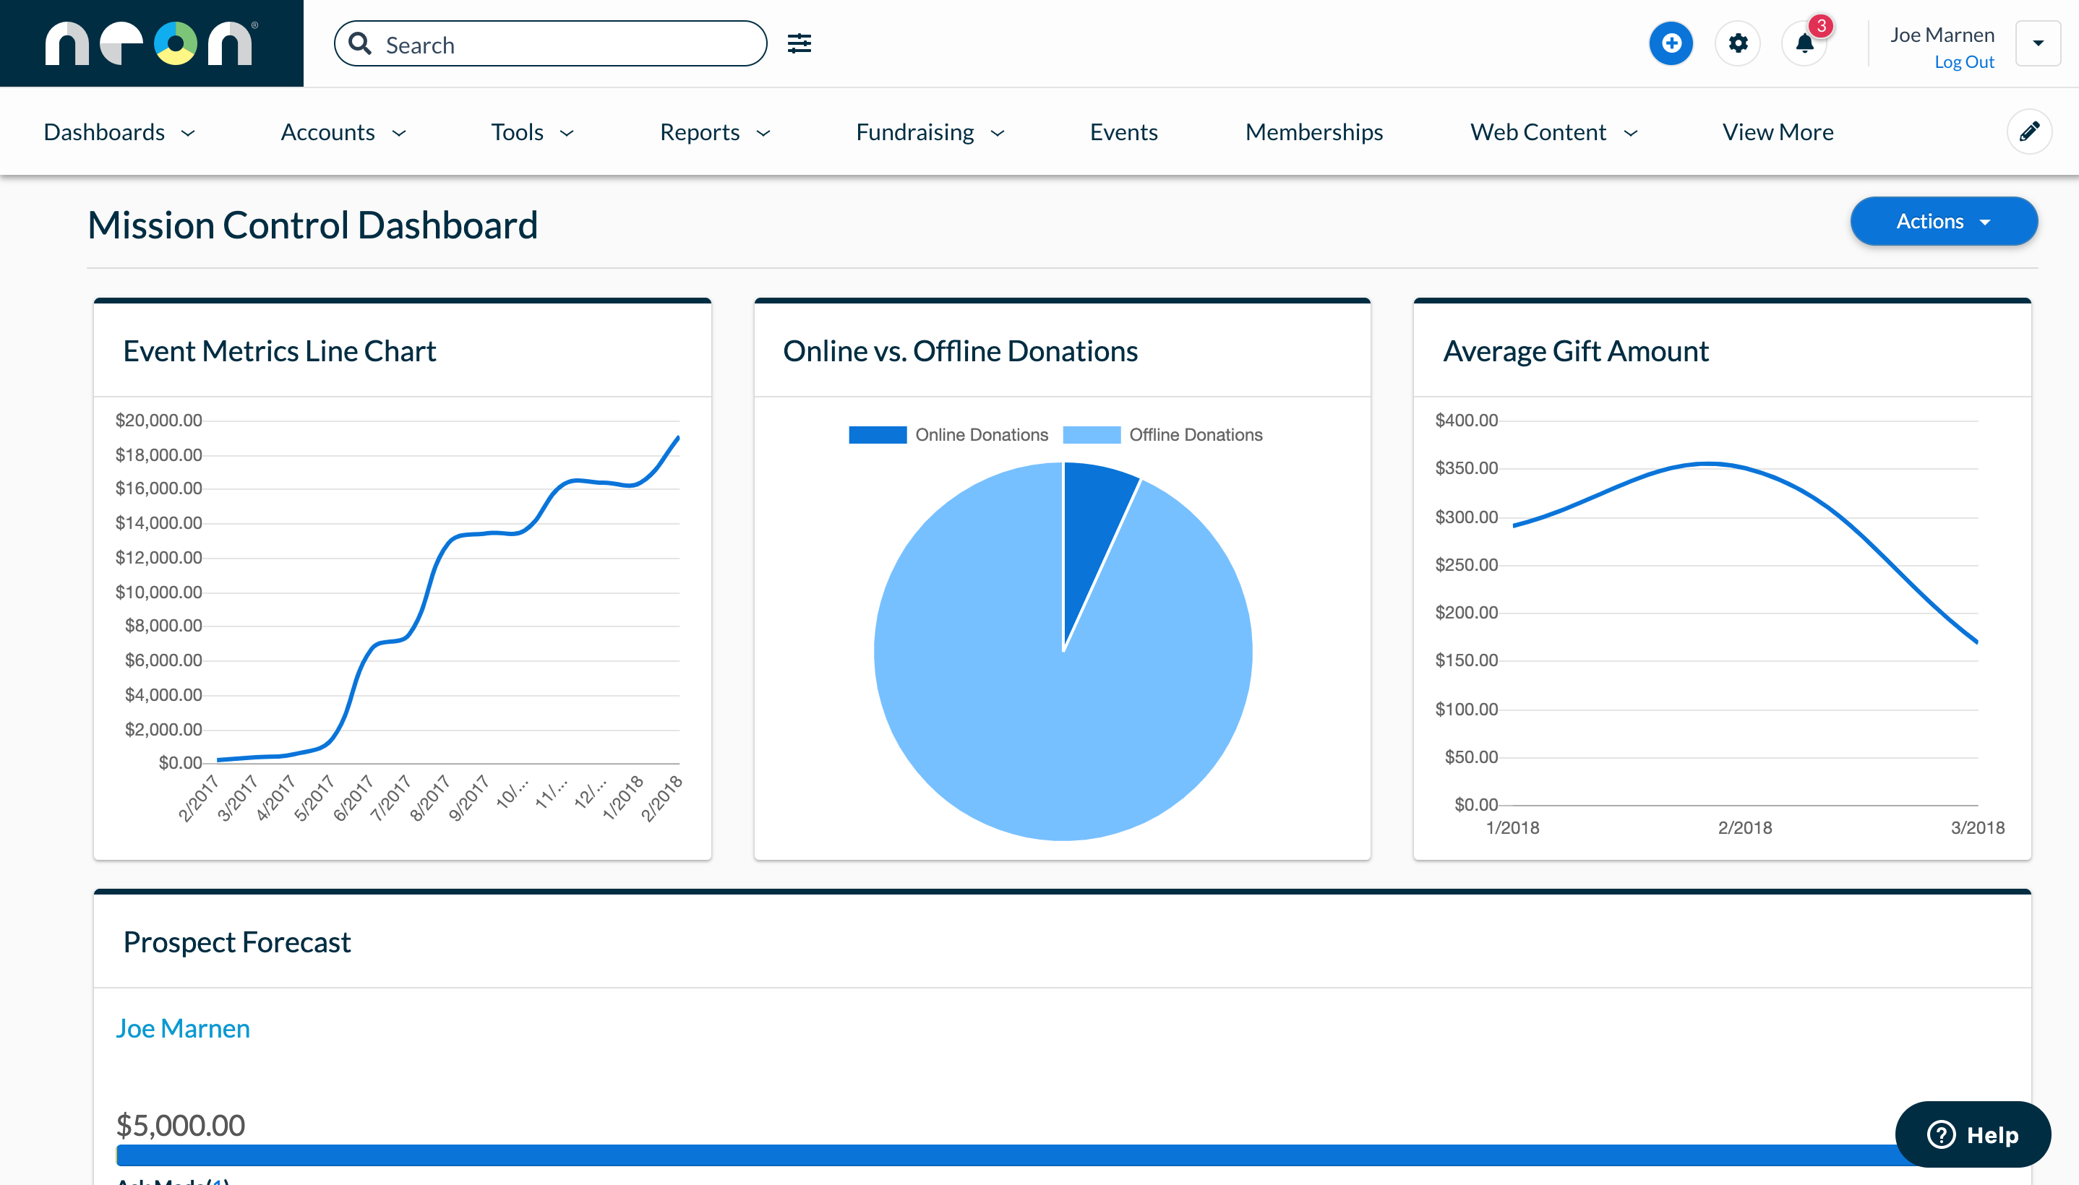Click the blue plus add-new icon
This screenshot has height=1185, width=2079.
(1671, 43)
